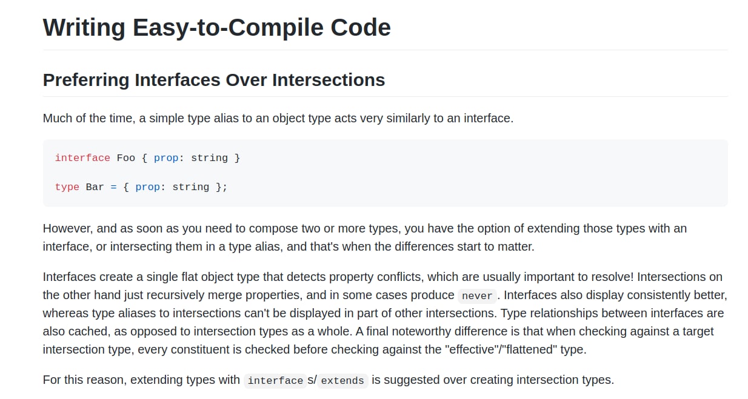Click the blue "prop" in the Bar type line
The image size is (748, 399).
147,187
